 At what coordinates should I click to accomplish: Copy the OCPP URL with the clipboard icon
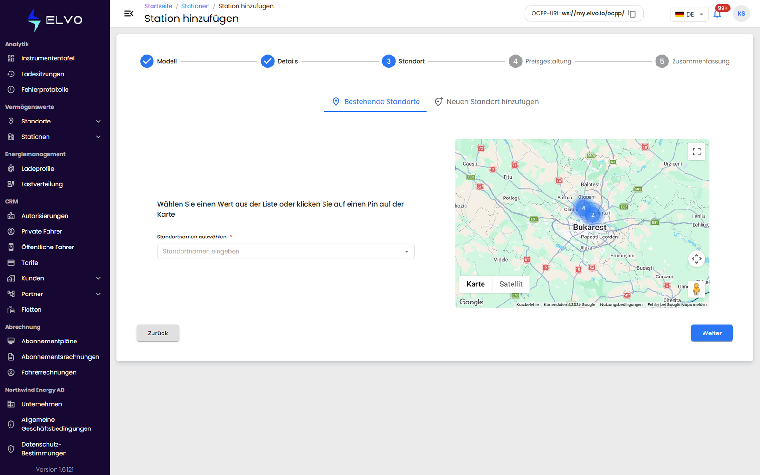[632, 14]
